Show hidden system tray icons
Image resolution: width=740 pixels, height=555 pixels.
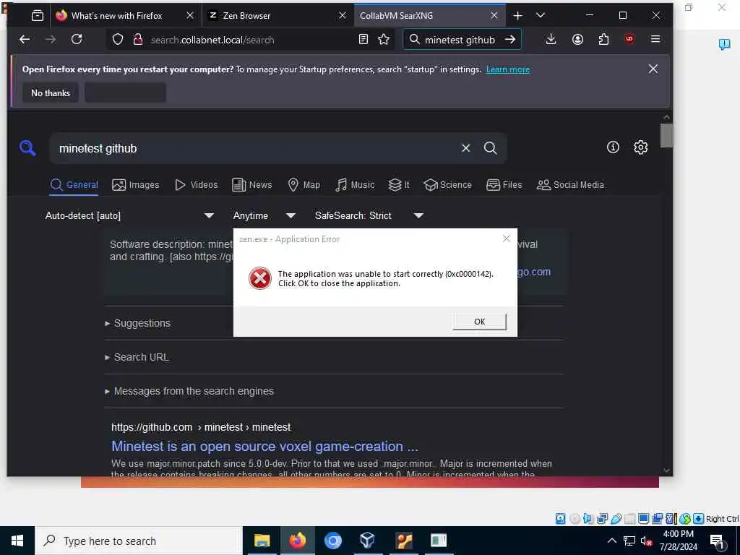(x=611, y=541)
